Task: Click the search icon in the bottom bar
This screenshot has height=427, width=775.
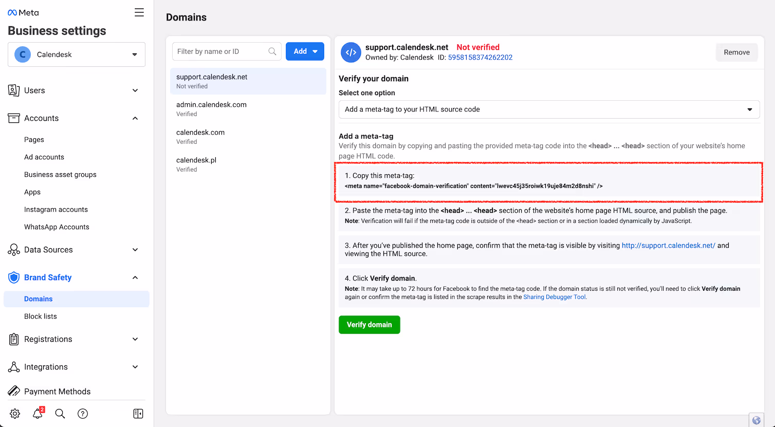Action: 60,413
